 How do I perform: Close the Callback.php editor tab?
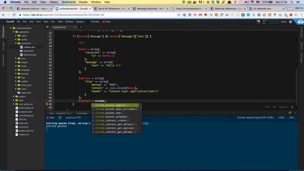[75, 28]
